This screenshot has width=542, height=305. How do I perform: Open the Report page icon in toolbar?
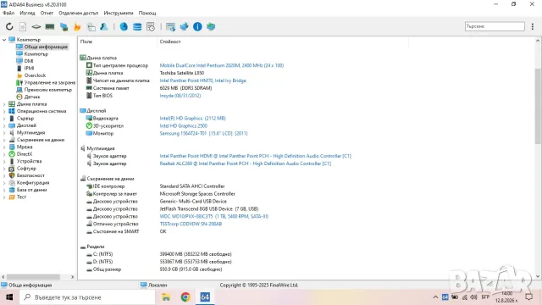pos(23,26)
